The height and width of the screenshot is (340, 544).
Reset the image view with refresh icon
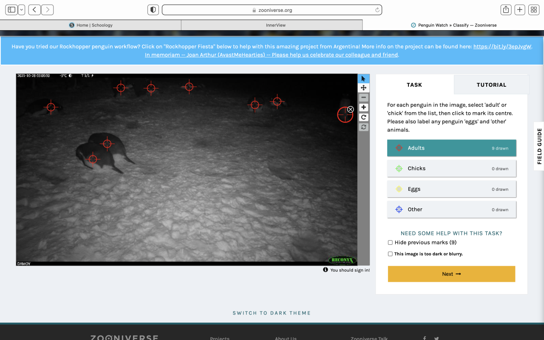coord(363,127)
